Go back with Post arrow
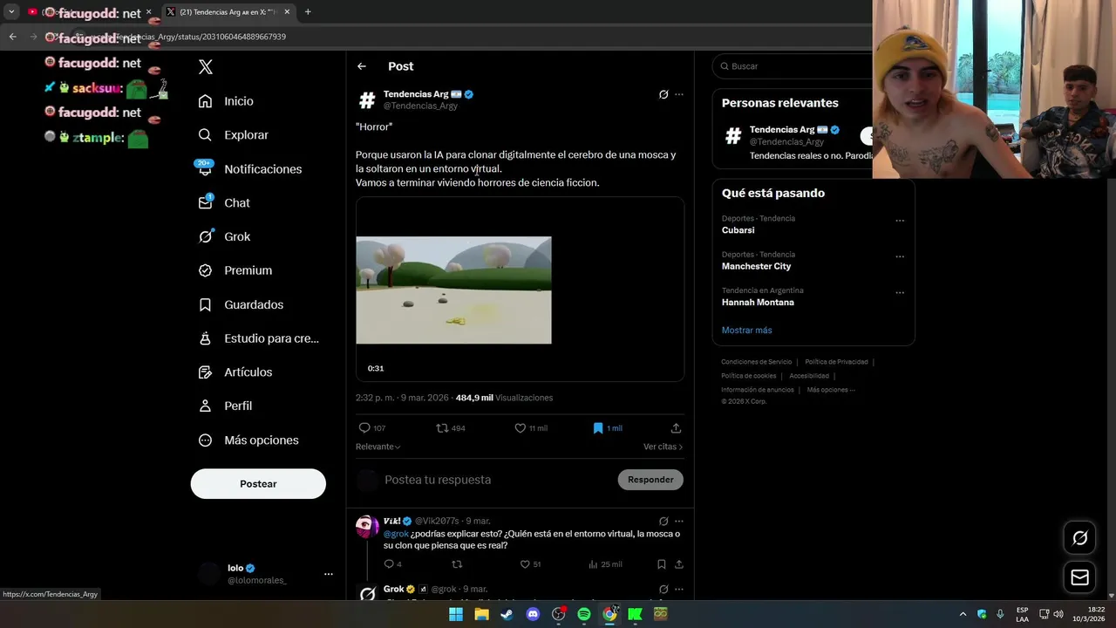The width and height of the screenshot is (1116, 628). (x=362, y=66)
